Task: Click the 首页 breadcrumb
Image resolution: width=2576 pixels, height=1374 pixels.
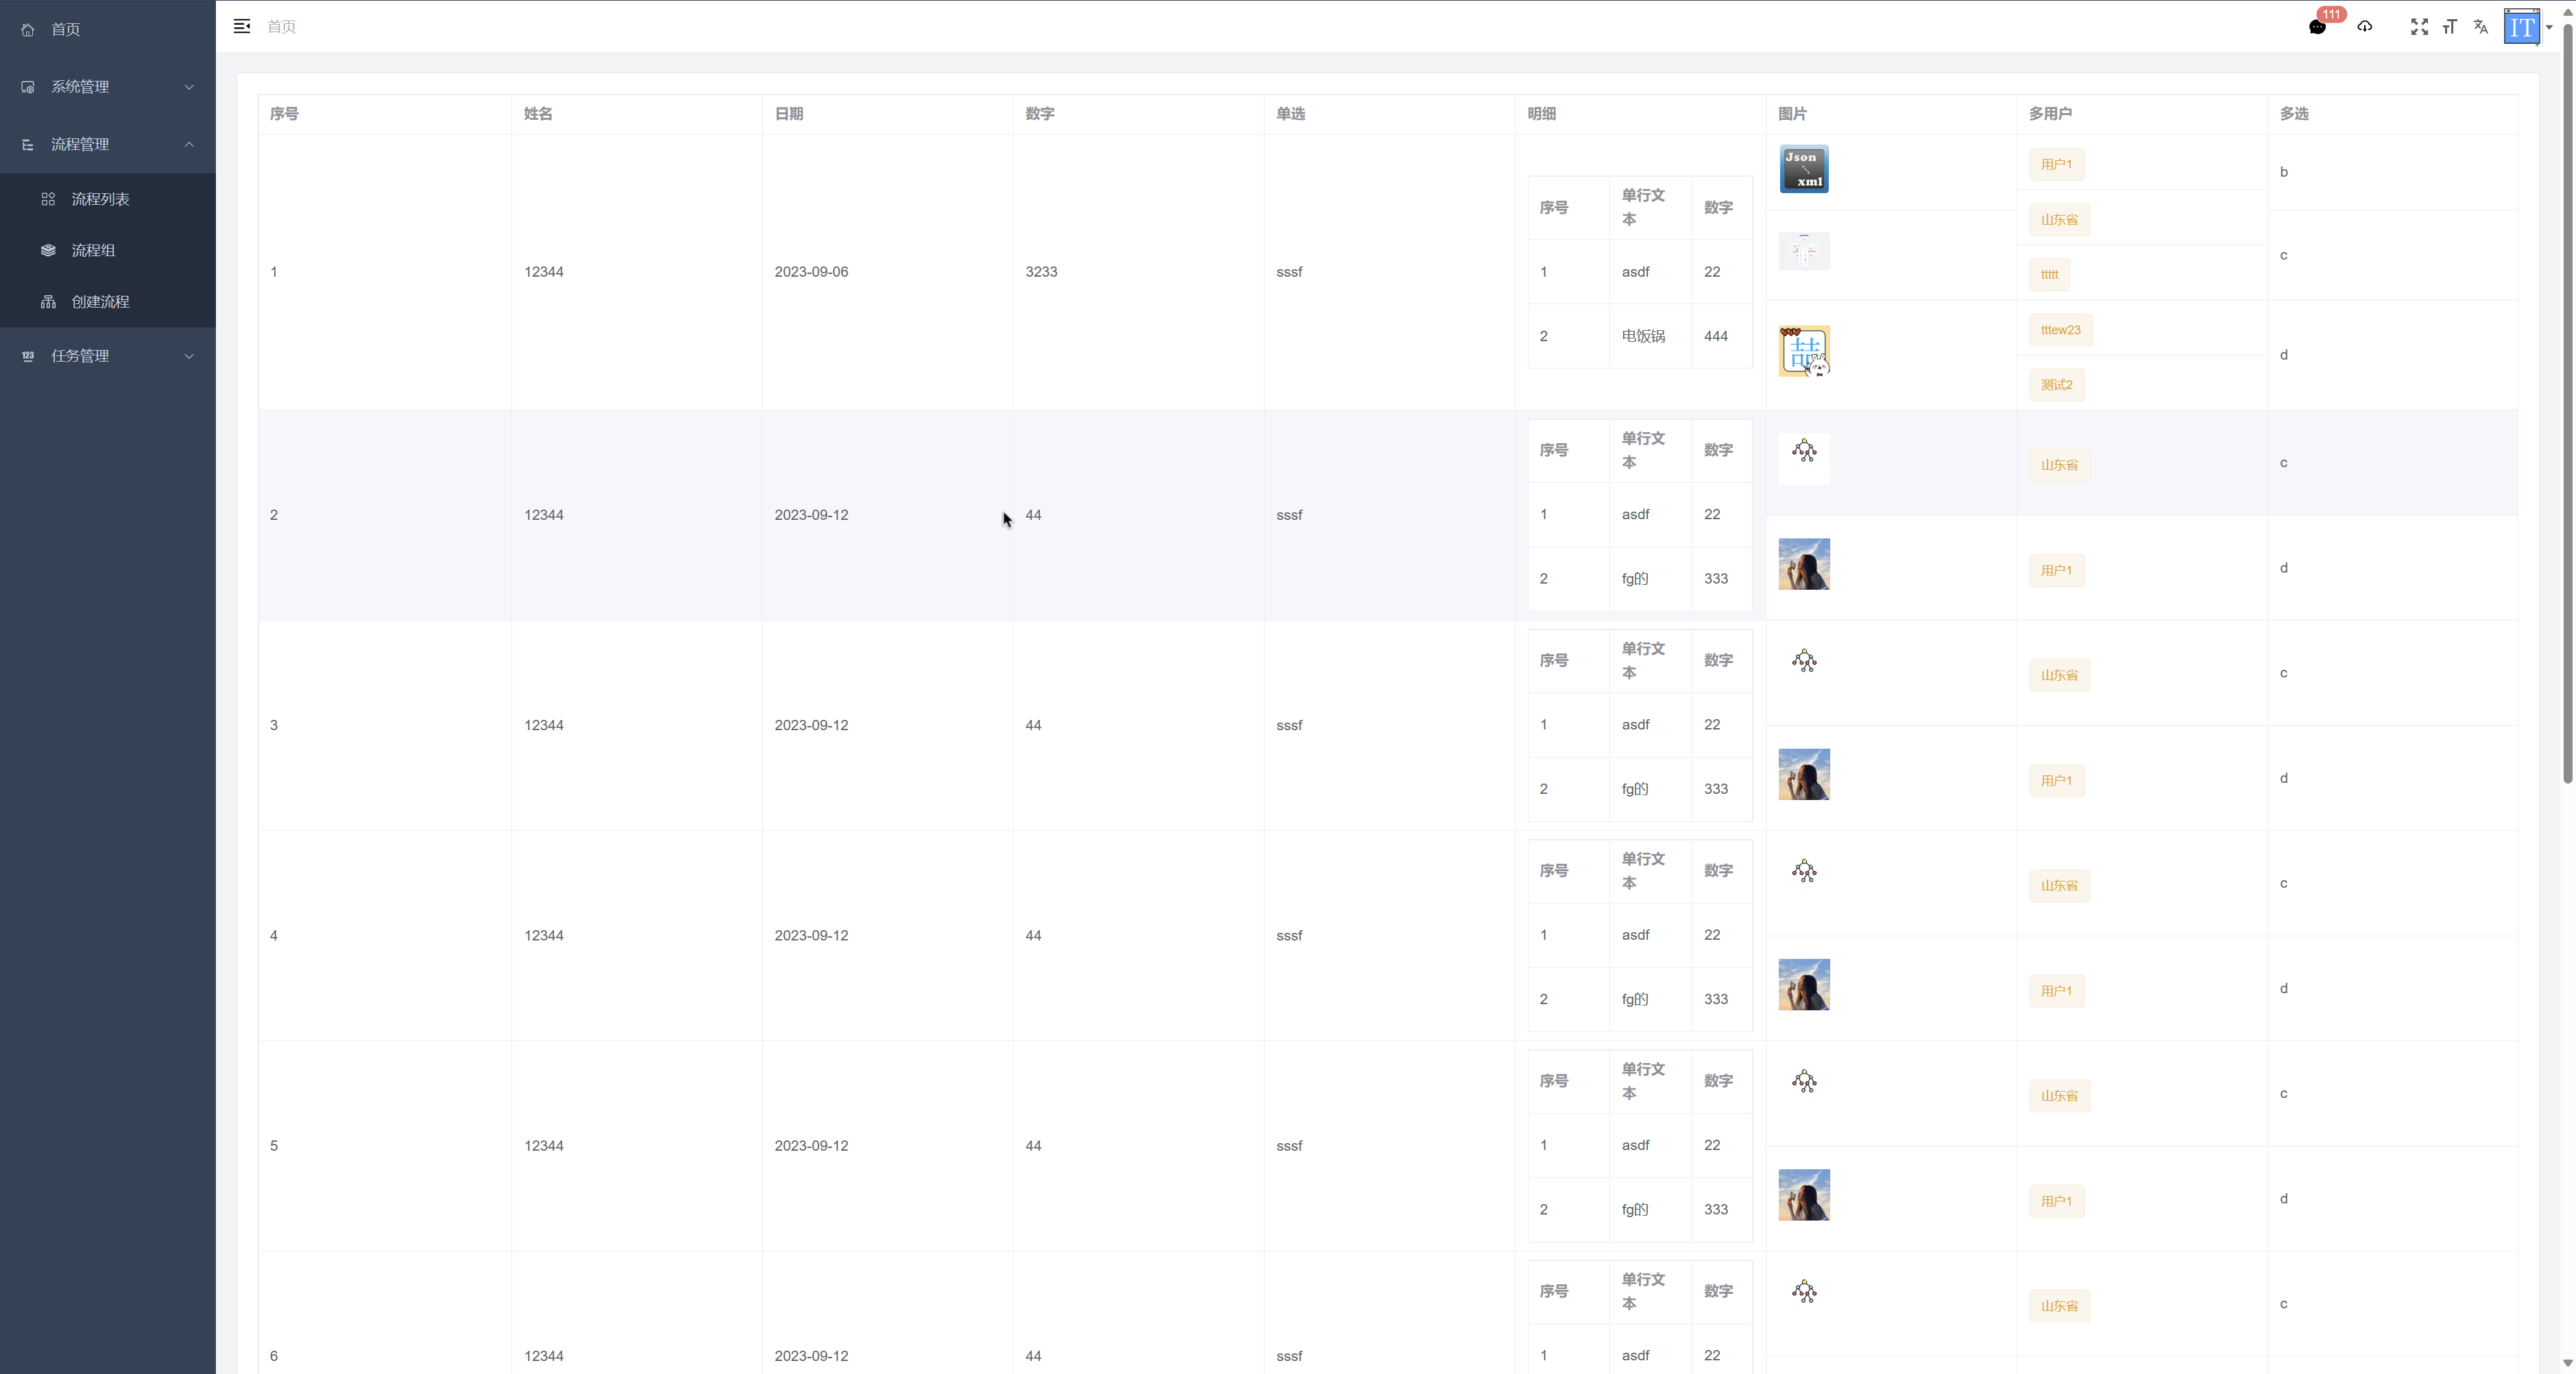Action: [x=281, y=27]
